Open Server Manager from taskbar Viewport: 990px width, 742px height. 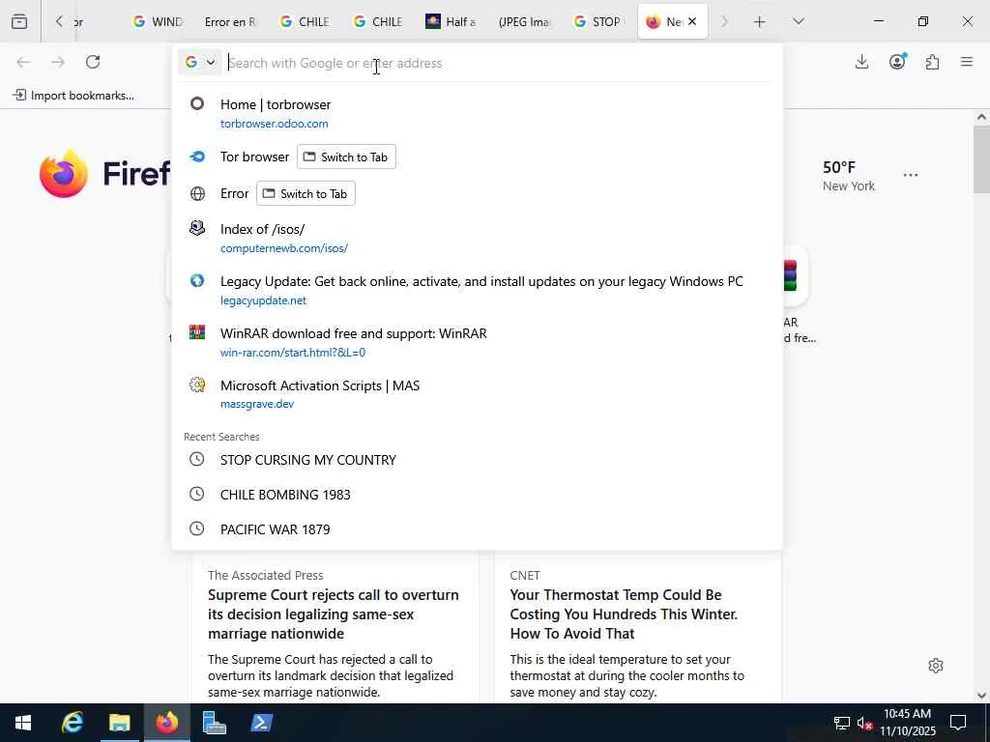214,723
